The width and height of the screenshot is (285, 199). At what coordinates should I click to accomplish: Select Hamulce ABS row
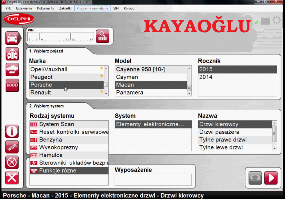pos(69,155)
